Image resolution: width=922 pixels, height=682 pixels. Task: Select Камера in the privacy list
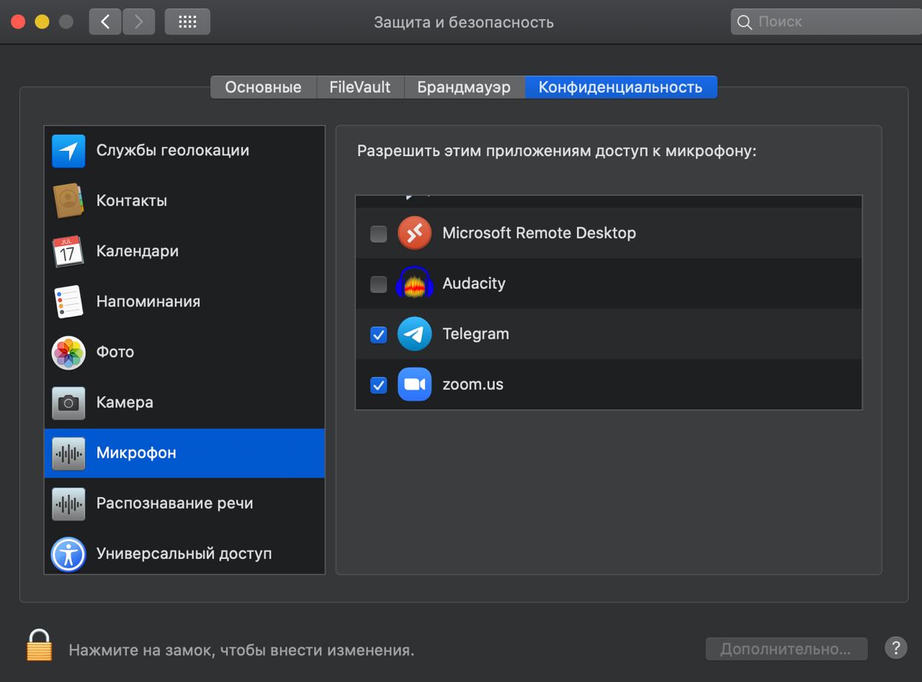pos(184,402)
